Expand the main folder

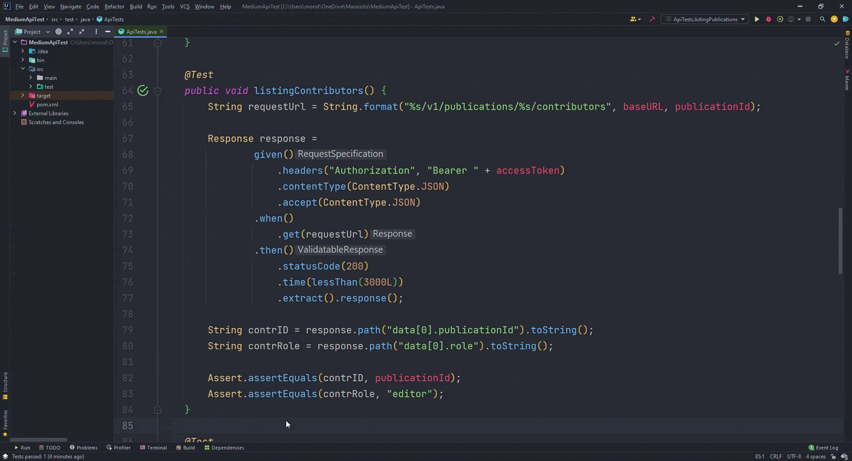pyautogui.click(x=31, y=78)
